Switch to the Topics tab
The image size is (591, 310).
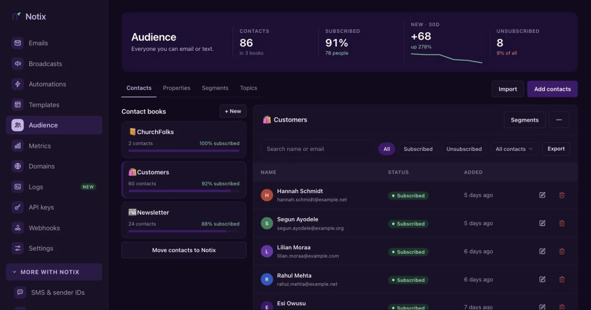[249, 88]
